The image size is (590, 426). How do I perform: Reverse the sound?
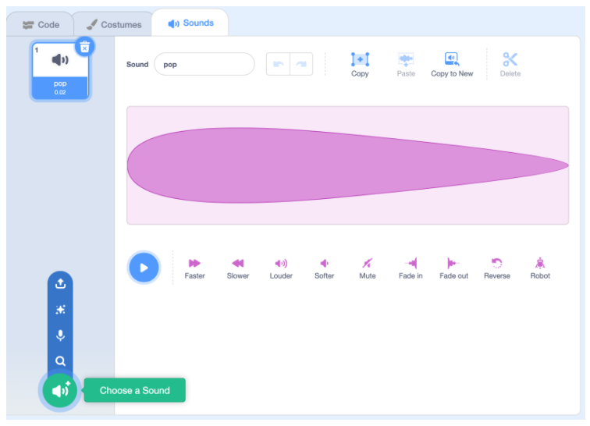tap(497, 268)
